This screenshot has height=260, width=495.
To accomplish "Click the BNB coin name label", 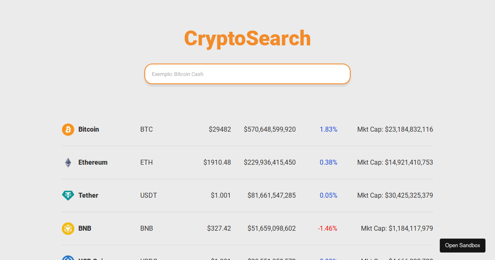I will pyautogui.click(x=84, y=228).
